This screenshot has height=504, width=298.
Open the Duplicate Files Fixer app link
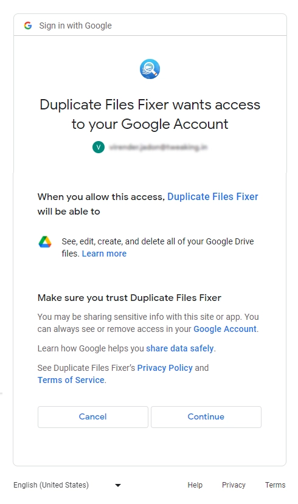pos(212,197)
